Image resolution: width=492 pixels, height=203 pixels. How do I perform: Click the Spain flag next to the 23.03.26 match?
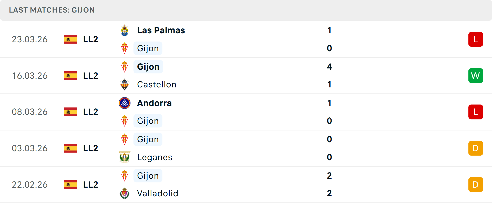pos(70,39)
